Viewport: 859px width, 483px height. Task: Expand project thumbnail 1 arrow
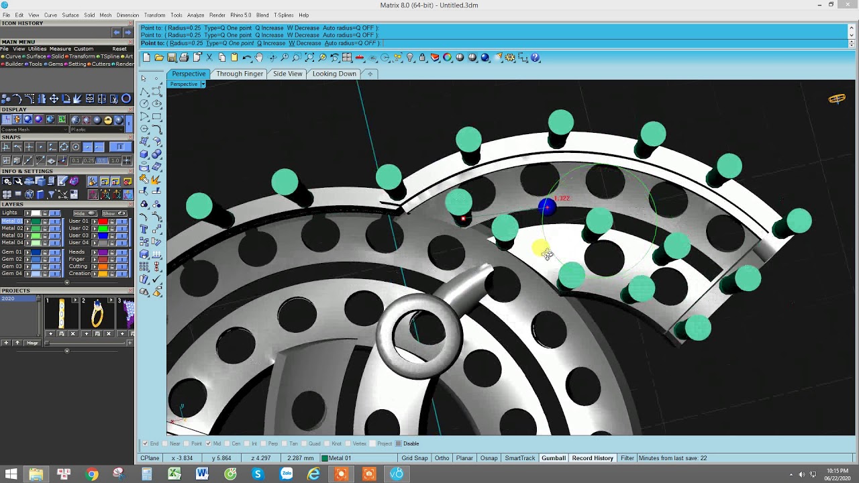[75, 300]
